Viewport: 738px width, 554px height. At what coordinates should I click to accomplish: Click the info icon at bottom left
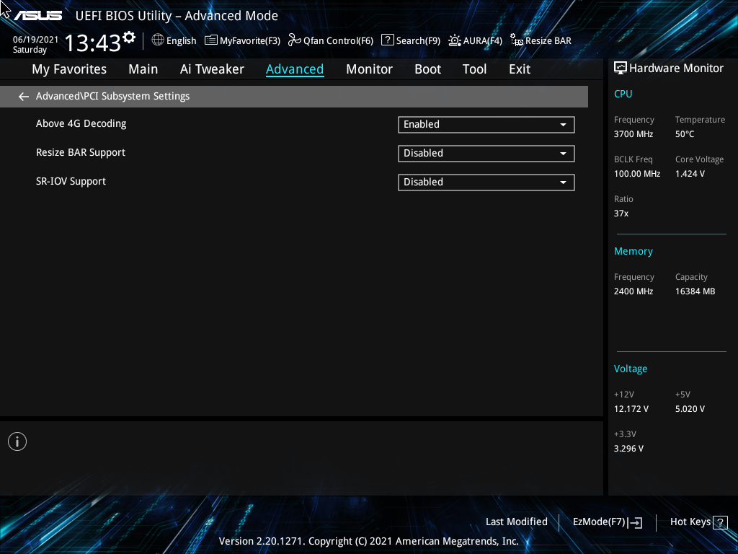click(17, 441)
